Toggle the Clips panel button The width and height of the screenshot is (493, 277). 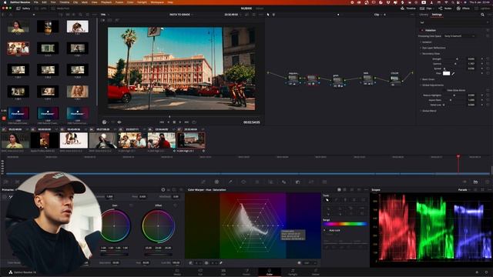(426, 8)
